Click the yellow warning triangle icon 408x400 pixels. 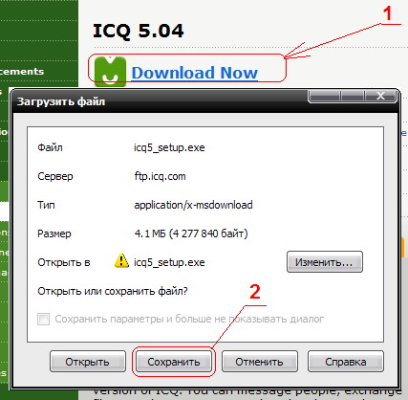click(x=121, y=260)
